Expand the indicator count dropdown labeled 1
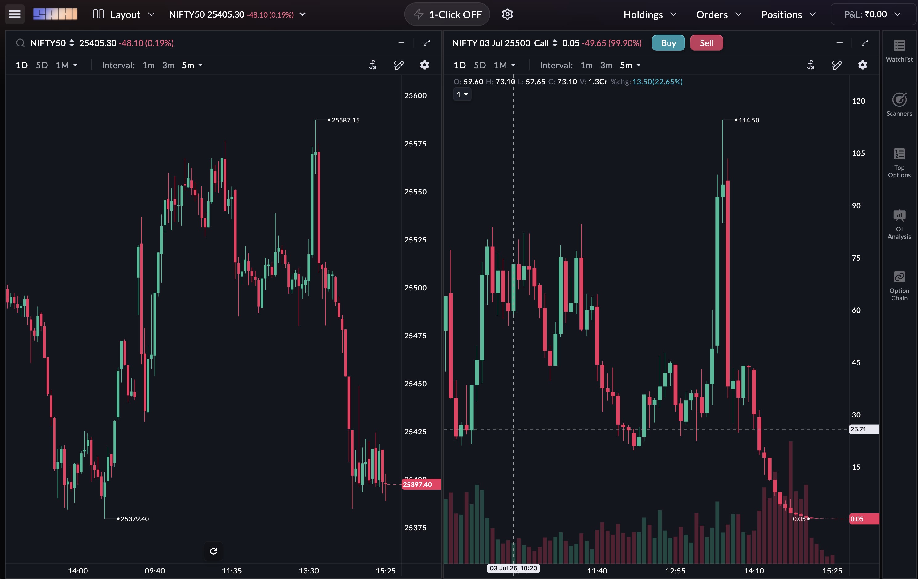Image resolution: width=918 pixels, height=579 pixels. tap(462, 94)
